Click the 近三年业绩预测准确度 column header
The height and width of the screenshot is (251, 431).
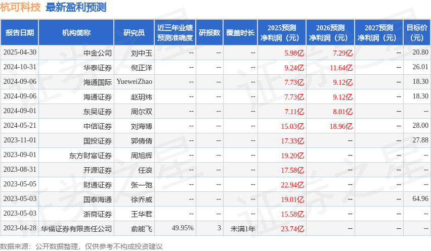(x=175, y=33)
